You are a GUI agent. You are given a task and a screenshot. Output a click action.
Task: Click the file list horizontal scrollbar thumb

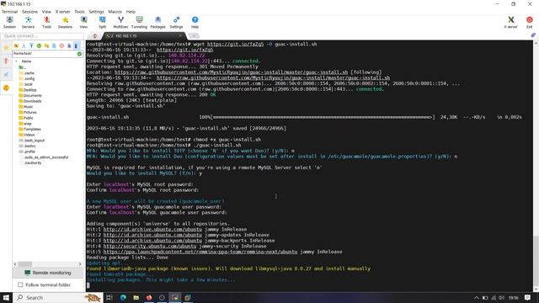(25, 264)
